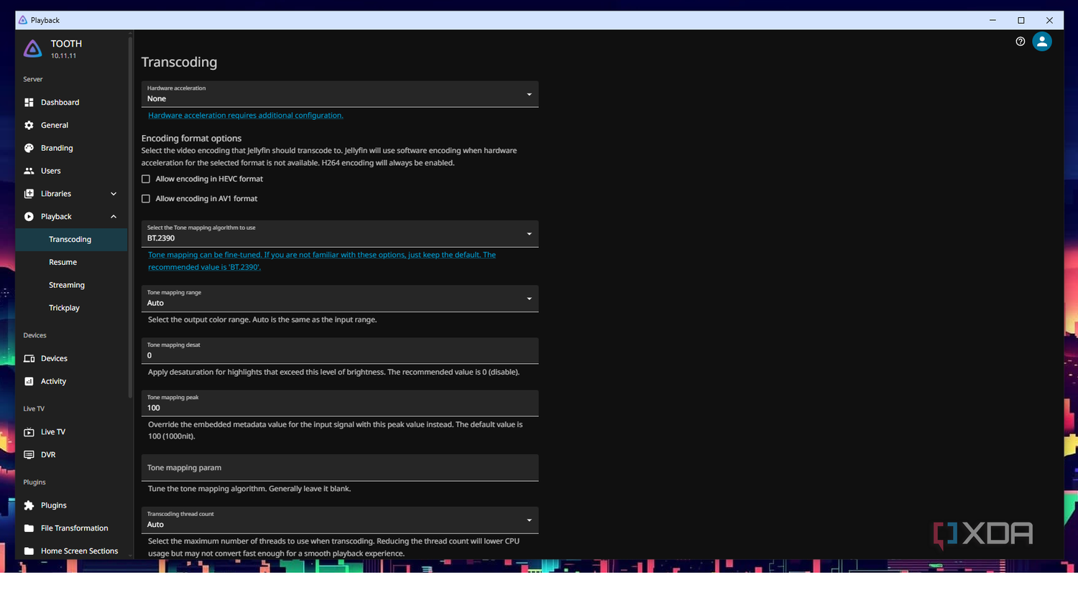Open hardware acceleration additional configuration link
Screen dimensions: 1078x598
(x=246, y=116)
